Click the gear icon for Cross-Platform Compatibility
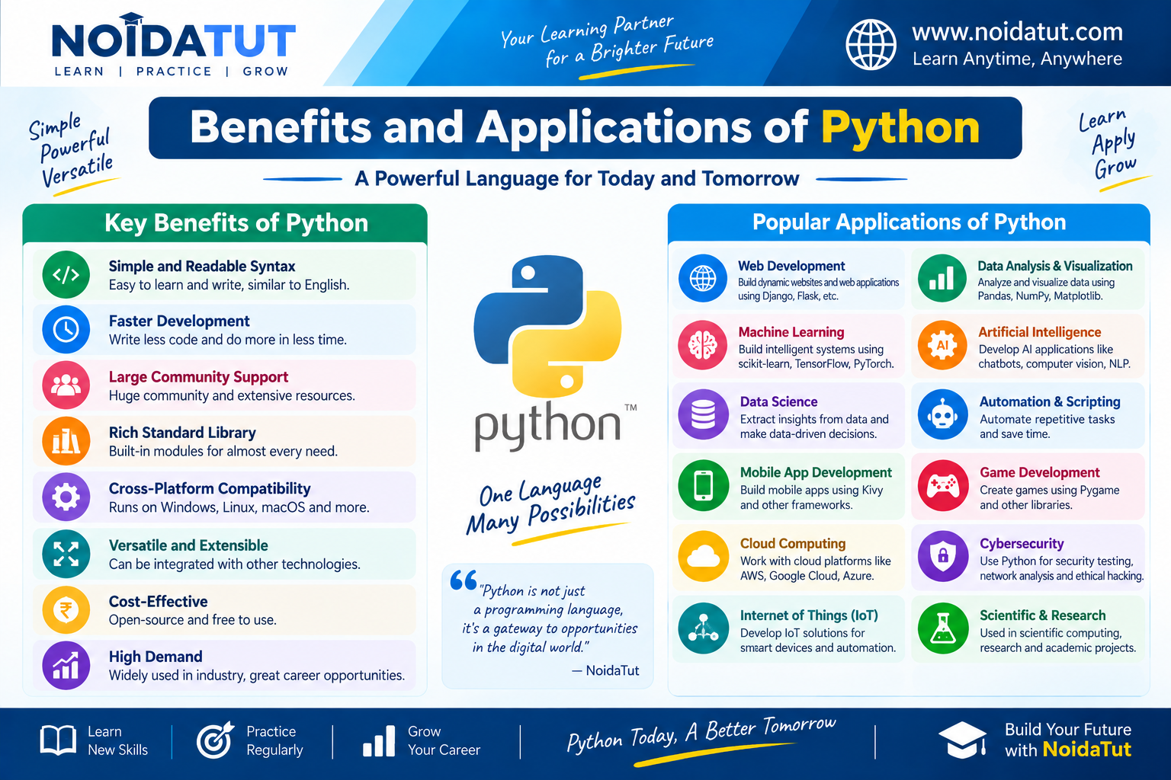Viewport: 1171px width, 780px height. coord(66,497)
